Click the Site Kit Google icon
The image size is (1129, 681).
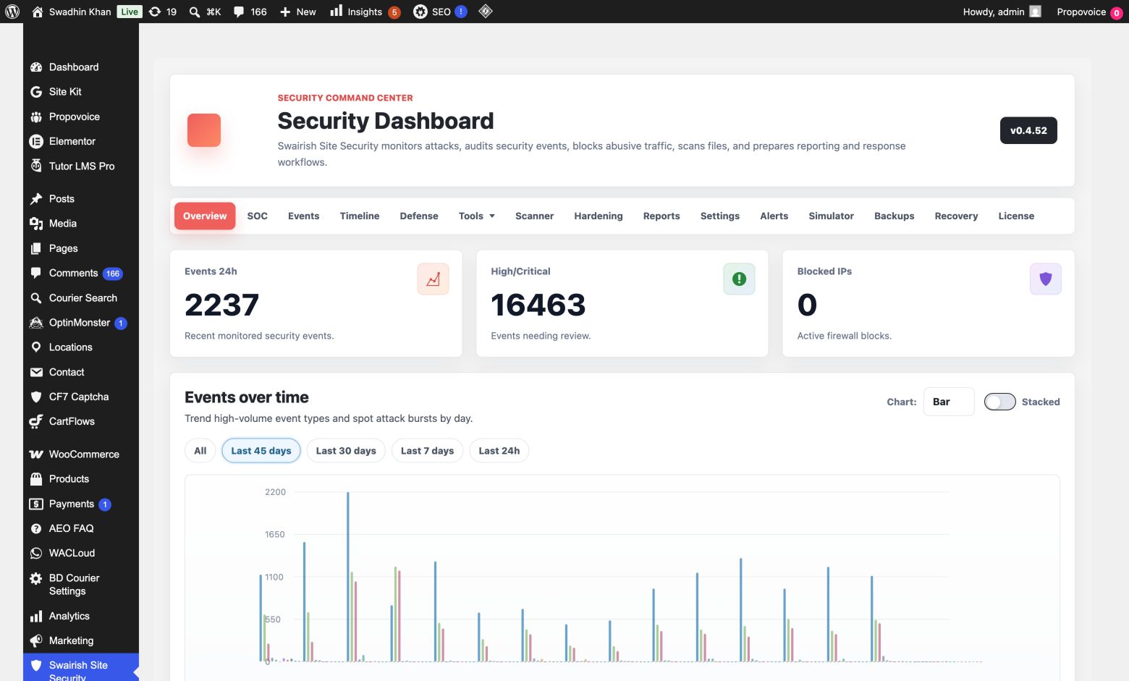coord(36,92)
